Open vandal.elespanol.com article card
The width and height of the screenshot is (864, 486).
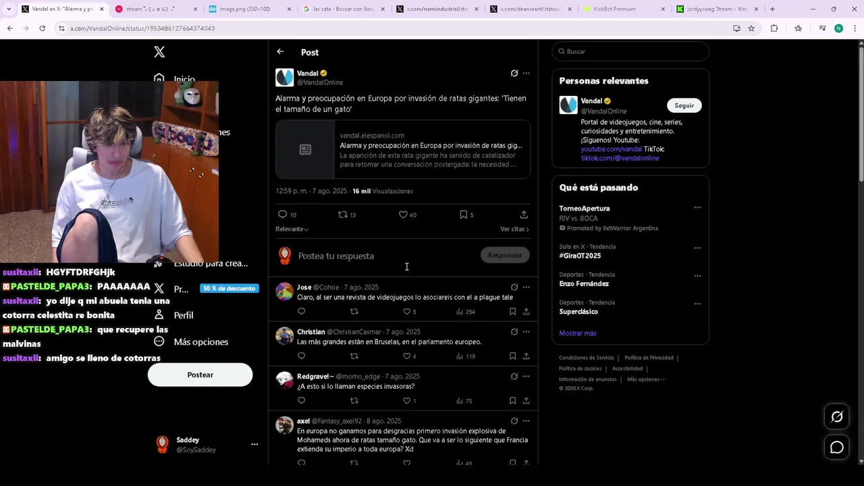403,149
